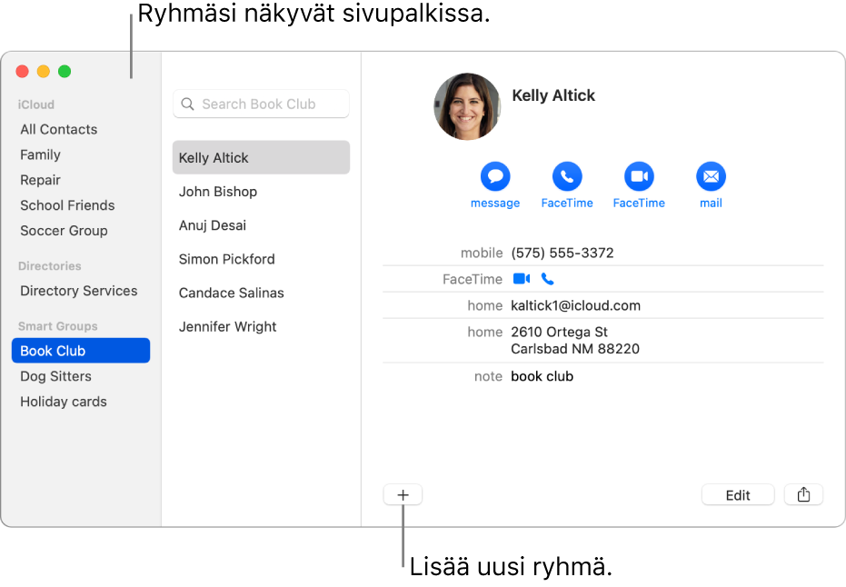Click the yellow minimize window button
Screen dimensions: 846x587
point(44,71)
